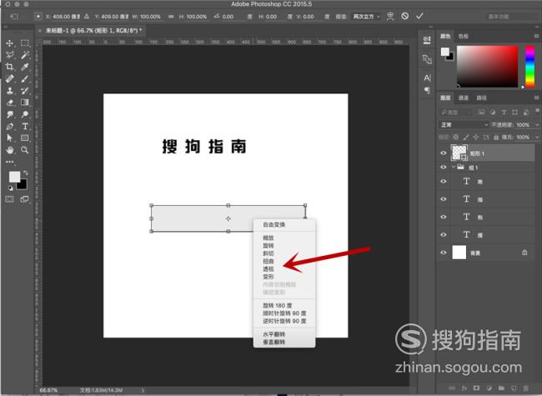542x396 pixels.
Task: Select the Pen tool
Action: [10, 127]
